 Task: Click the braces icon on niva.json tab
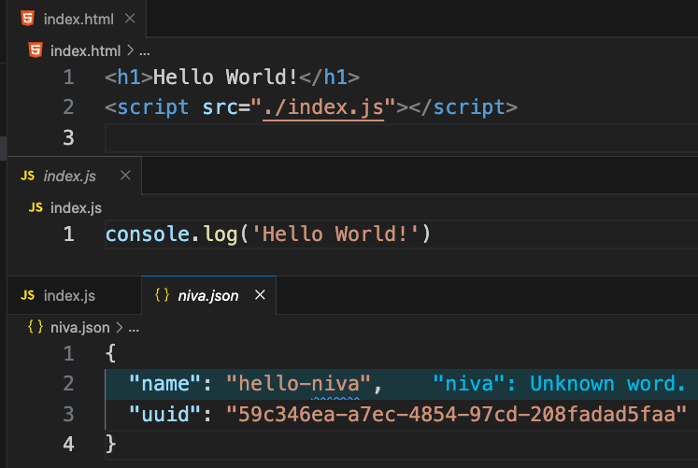pyautogui.click(x=162, y=295)
